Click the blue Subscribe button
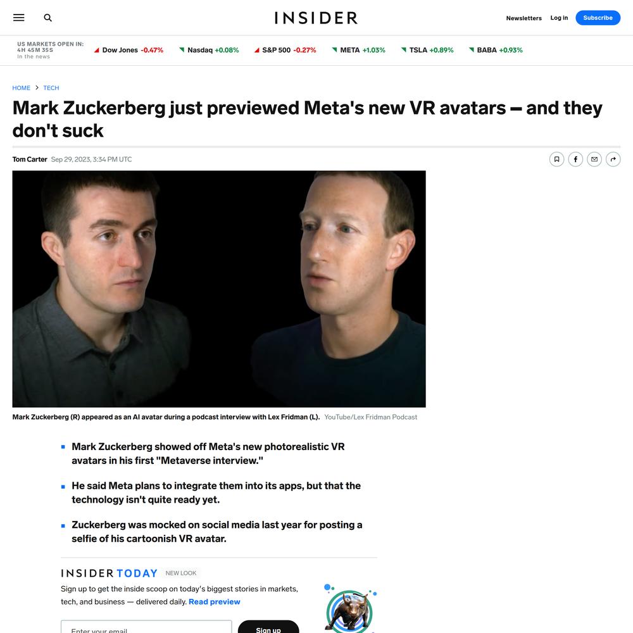Viewport: 633px width, 633px height. point(598,18)
